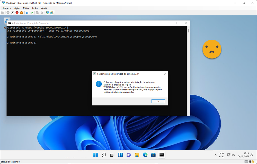Click the Enhanced Session toolbar icon
This screenshot has height=164, width=257.
point(48,13)
